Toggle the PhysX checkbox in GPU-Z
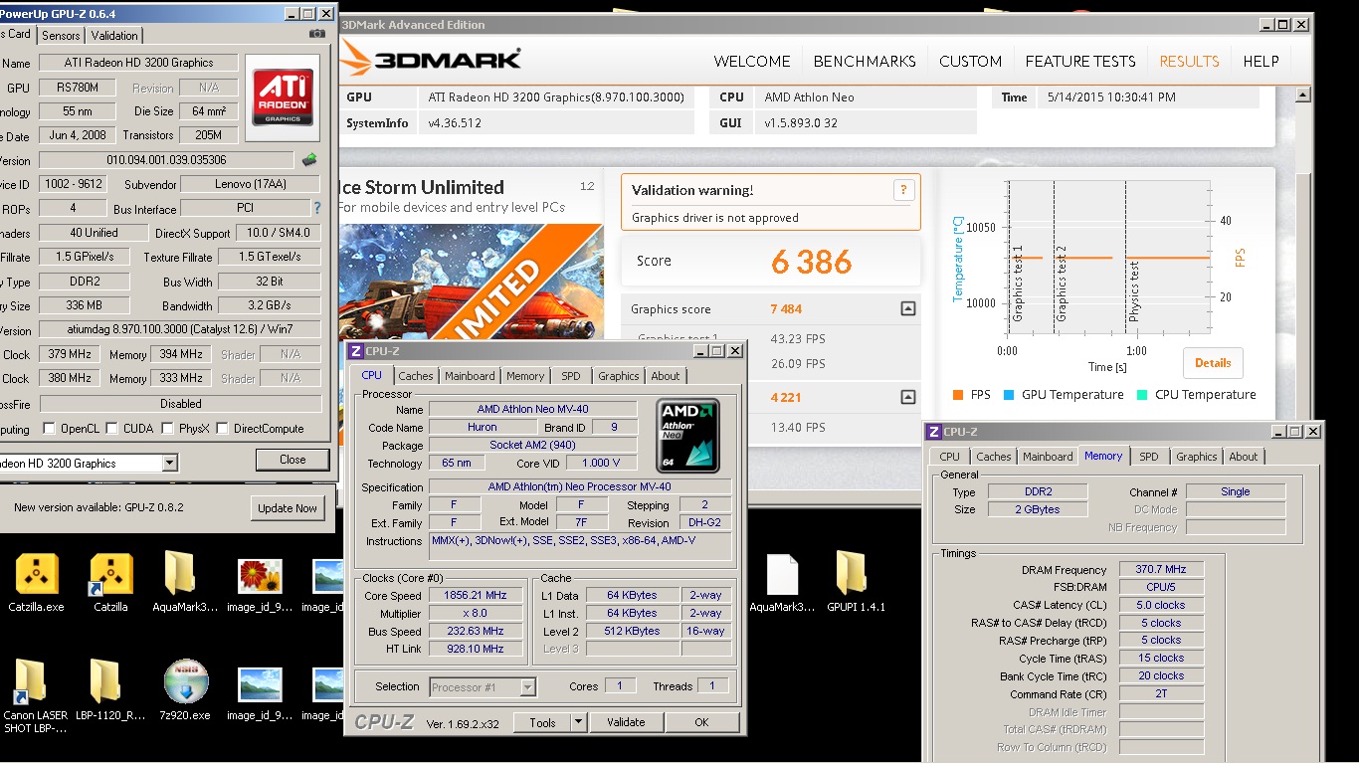1359x764 pixels. tap(169, 429)
